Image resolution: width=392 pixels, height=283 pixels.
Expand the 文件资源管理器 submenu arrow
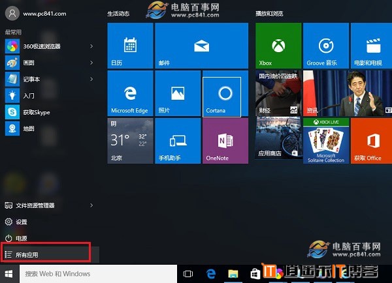[x=91, y=205]
